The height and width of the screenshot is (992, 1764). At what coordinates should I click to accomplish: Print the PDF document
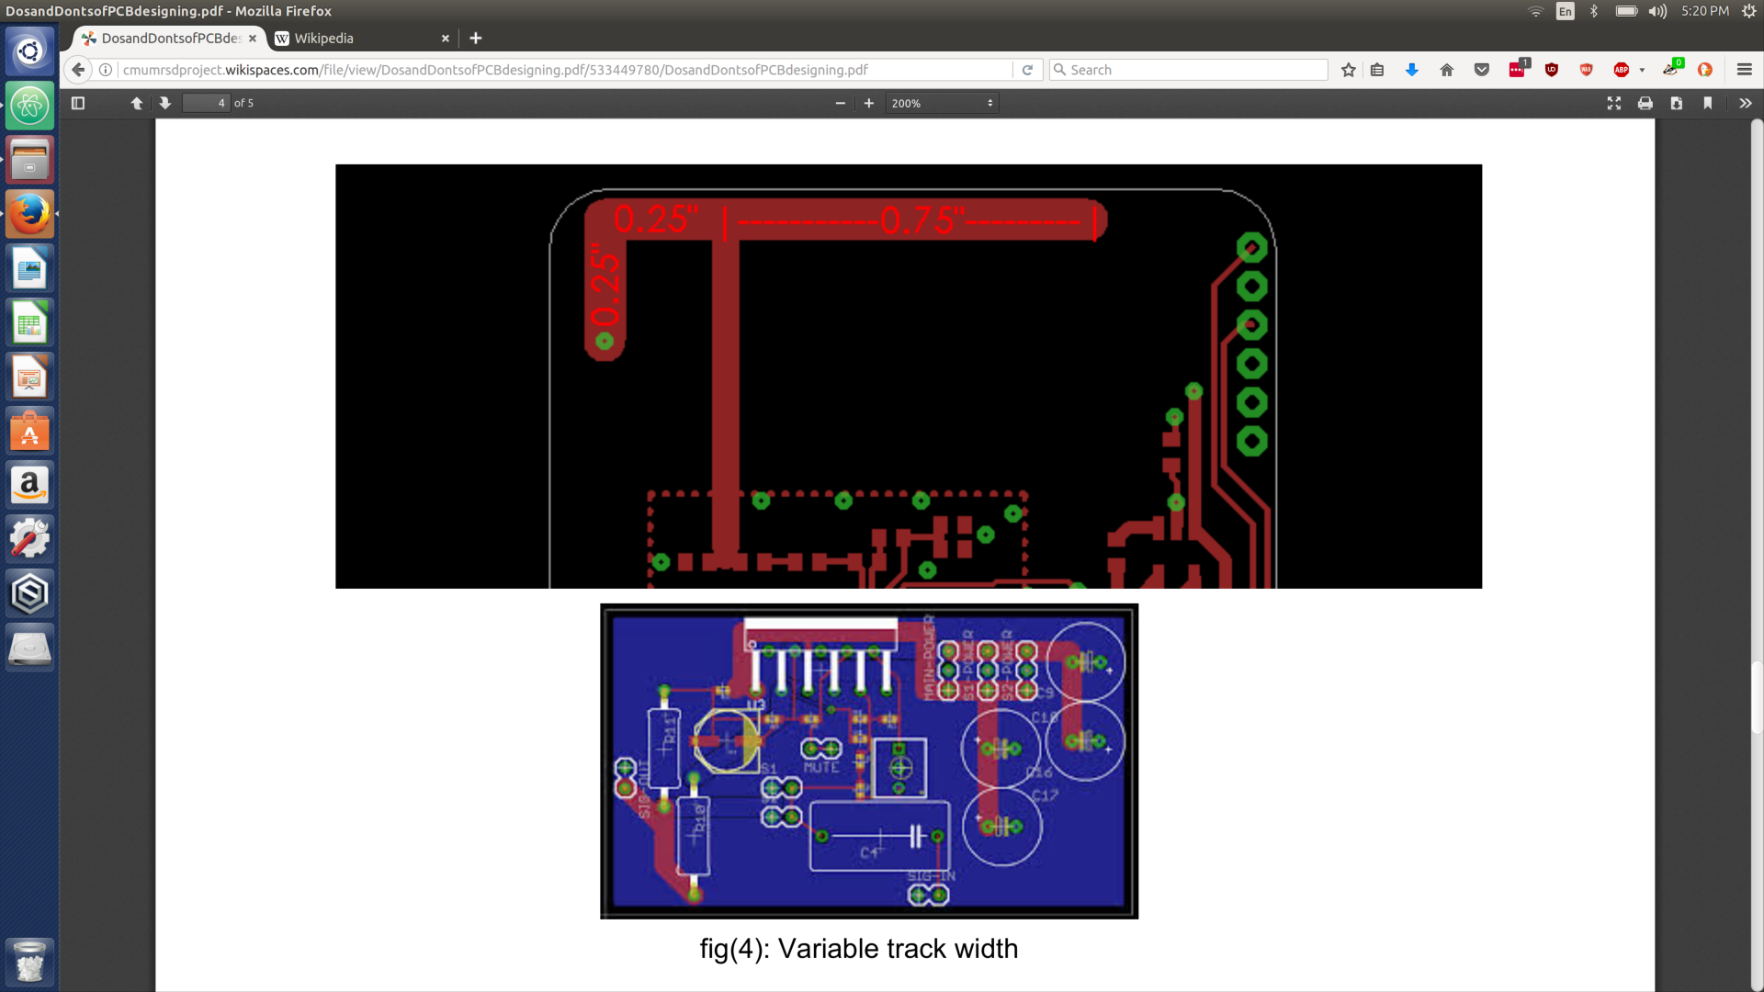pos(1645,103)
